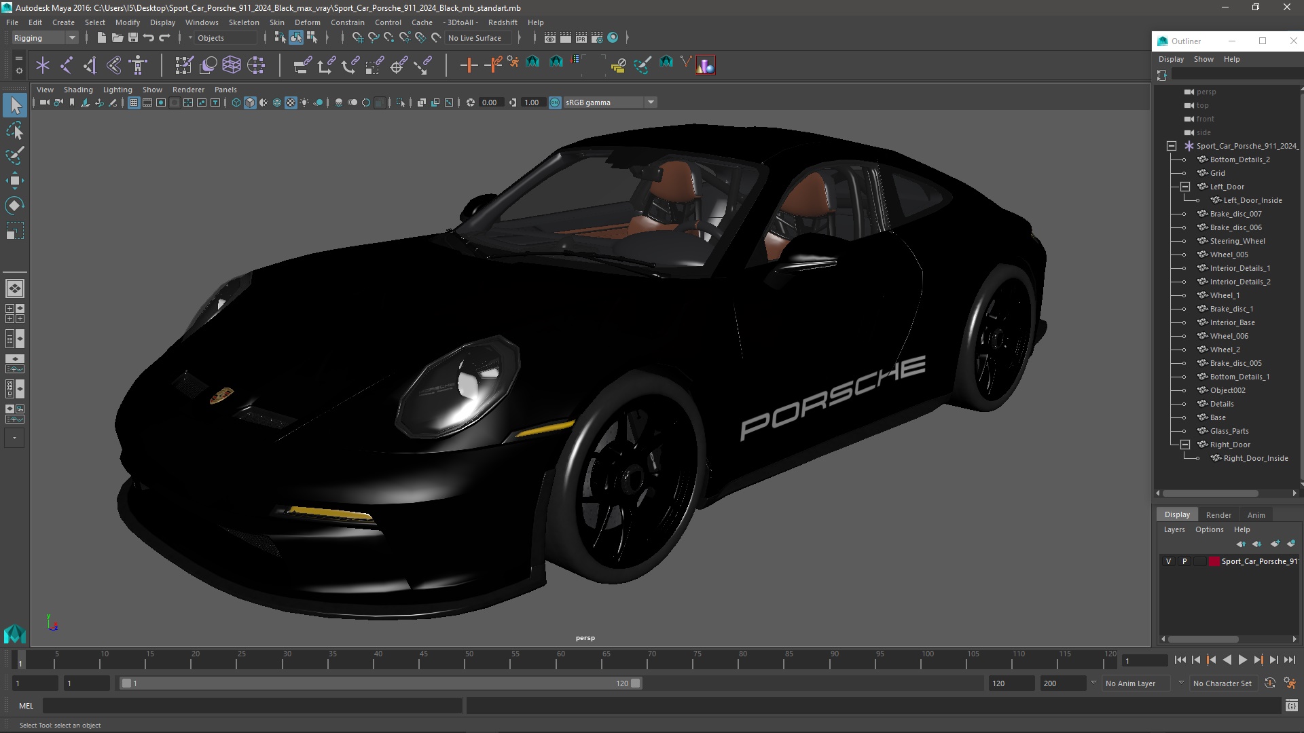
Task: Go to start of playback range
Action: click(x=1180, y=660)
